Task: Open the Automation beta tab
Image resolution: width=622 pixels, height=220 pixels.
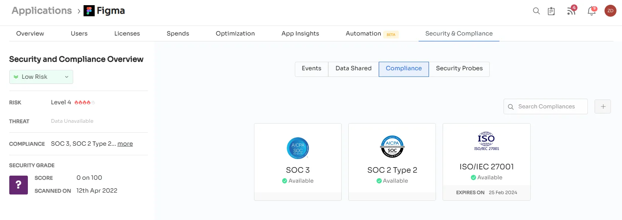Action: (x=372, y=34)
